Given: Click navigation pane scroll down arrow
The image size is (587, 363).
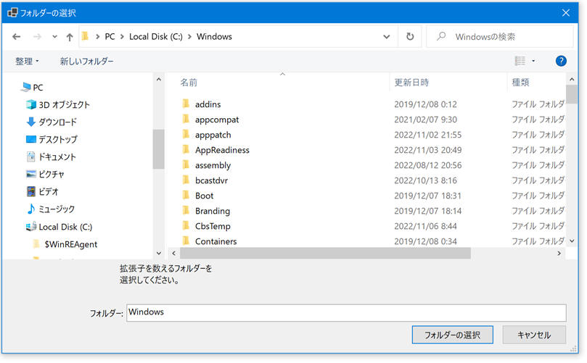Looking at the screenshot, I should pyautogui.click(x=159, y=254).
